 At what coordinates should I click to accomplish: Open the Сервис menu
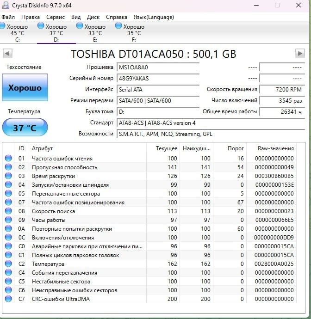[56, 17]
